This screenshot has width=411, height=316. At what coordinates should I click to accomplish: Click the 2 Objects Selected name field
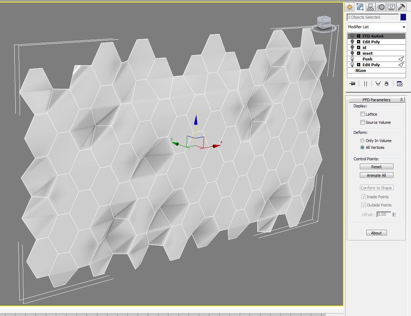point(372,17)
